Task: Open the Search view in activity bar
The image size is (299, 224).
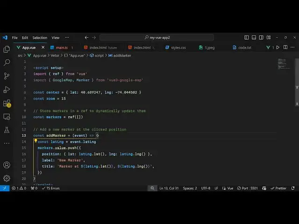Action: pos(7,63)
